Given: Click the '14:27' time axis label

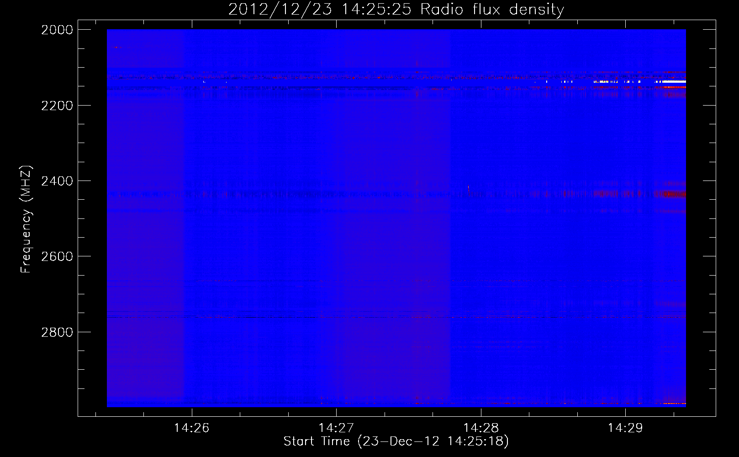Looking at the screenshot, I should (336, 428).
